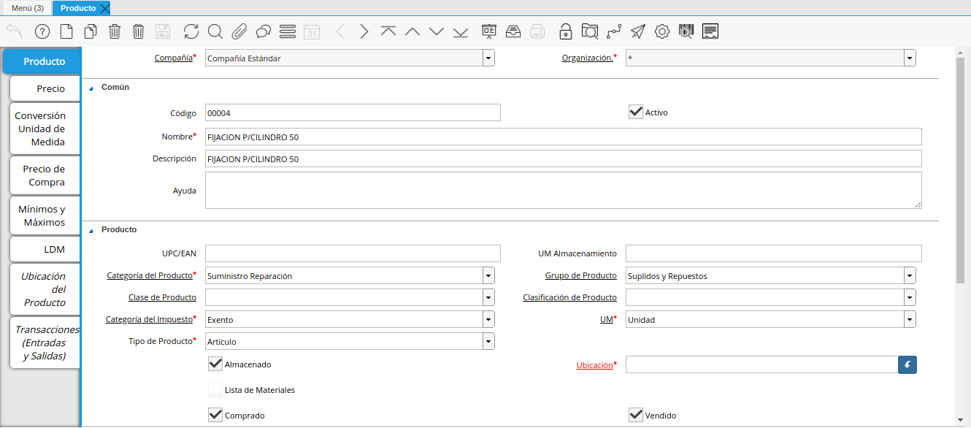
Task: Open zoom across folder magnifier icon
Action: tap(590, 31)
